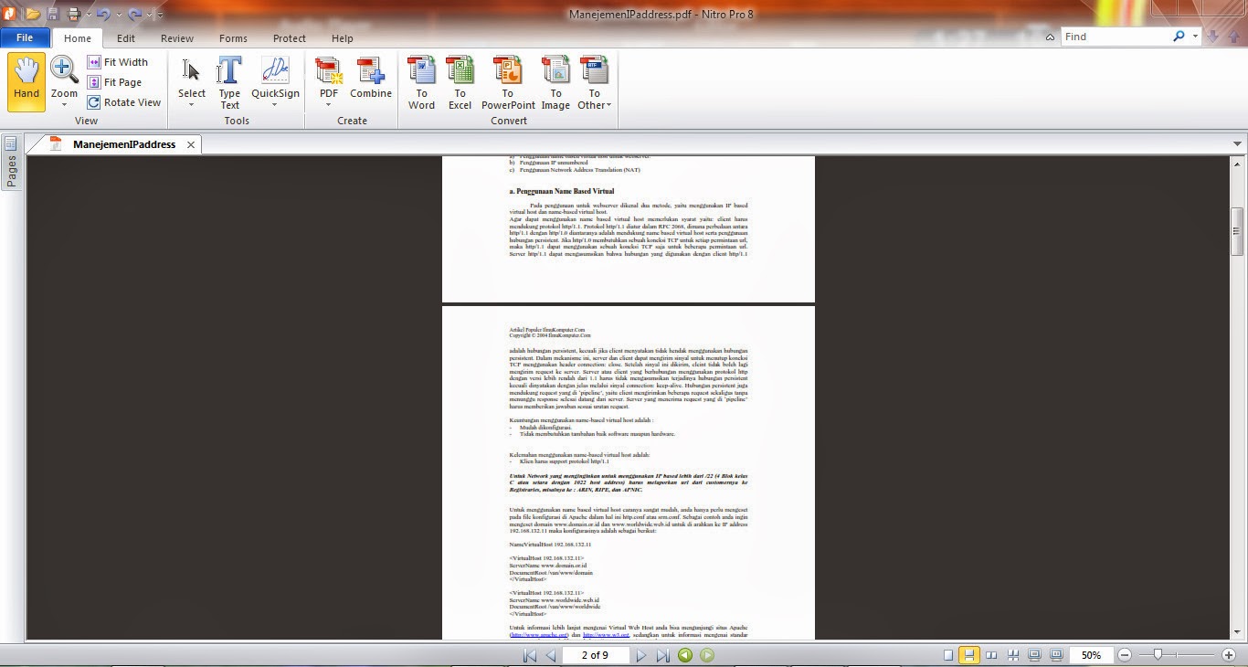Go to last page button
The height and width of the screenshot is (667, 1248).
click(x=663, y=655)
